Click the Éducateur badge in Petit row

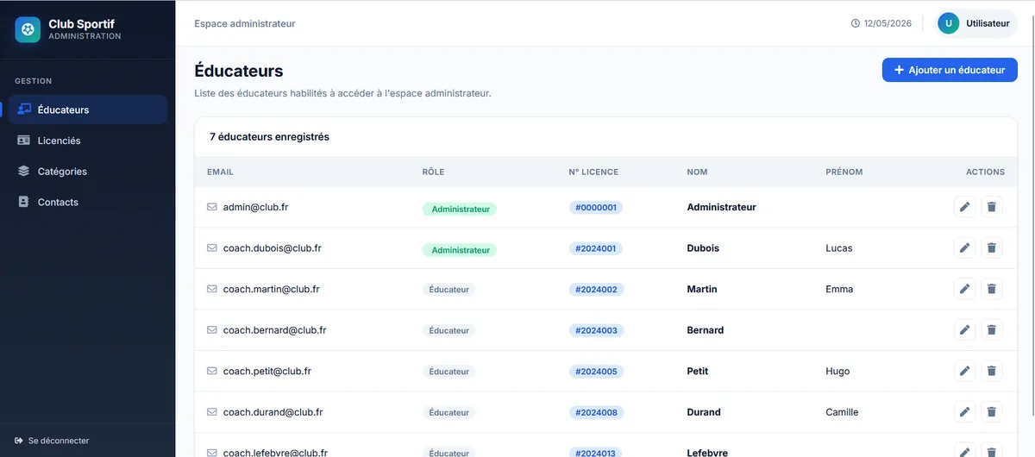(x=449, y=372)
